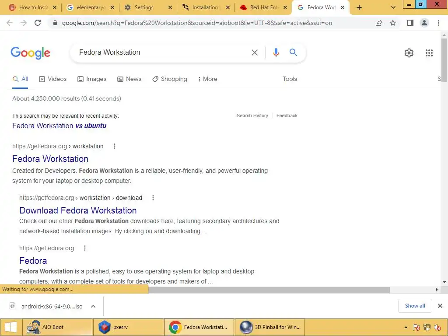
Task: Open the Chrome profile avatar
Action: (x=424, y=23)
